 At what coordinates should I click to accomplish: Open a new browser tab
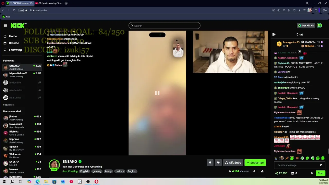coord(66,3)
